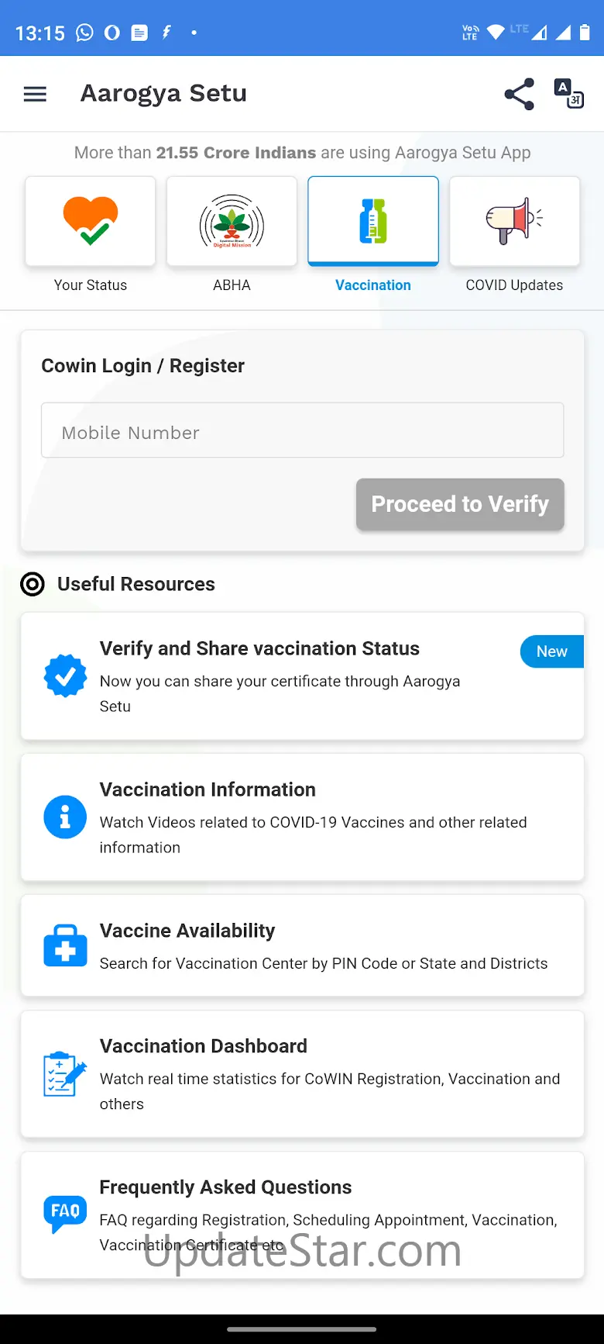Viewport: 604px width, 1344px height.
Task: Select the Your Status heart icon
Action: [91, 221]
